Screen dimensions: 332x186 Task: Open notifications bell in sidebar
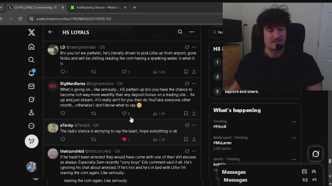tap(31, 73)
